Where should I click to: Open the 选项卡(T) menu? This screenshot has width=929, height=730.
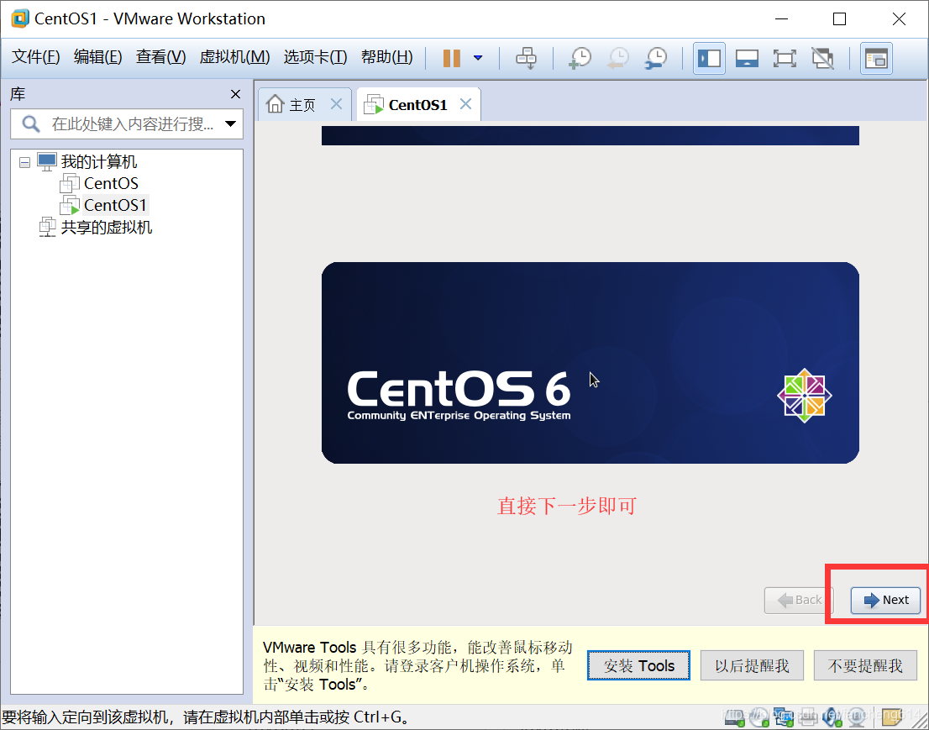coord(315,57)
